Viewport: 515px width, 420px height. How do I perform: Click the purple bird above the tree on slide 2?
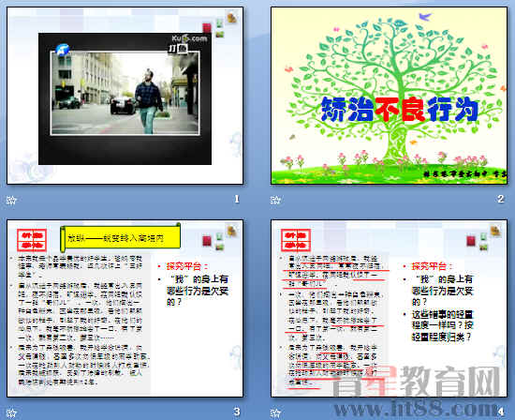[425, 16]
